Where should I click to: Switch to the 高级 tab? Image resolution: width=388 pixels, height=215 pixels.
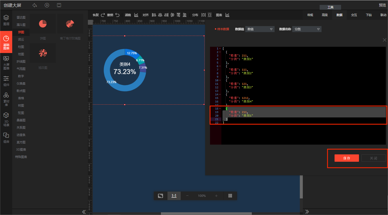point(325,15)
